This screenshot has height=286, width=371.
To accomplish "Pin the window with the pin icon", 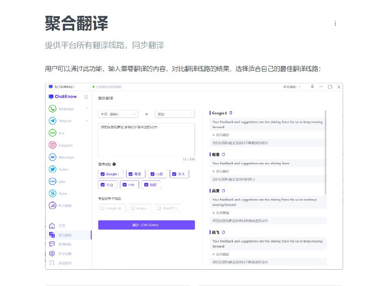I will [312, 87].
